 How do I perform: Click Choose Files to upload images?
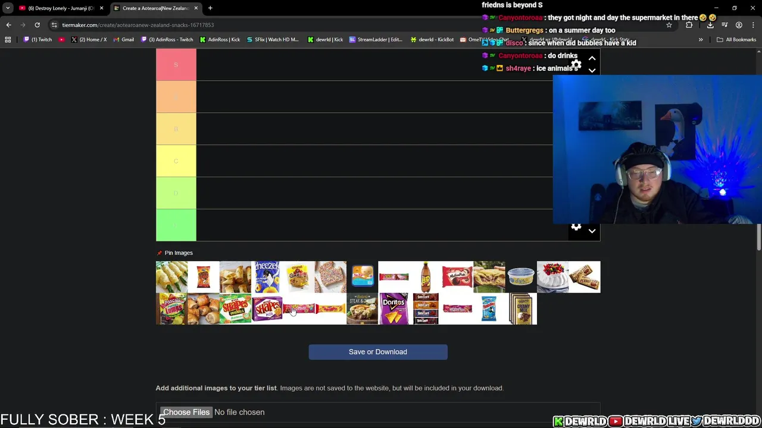[x=186, y=412]
